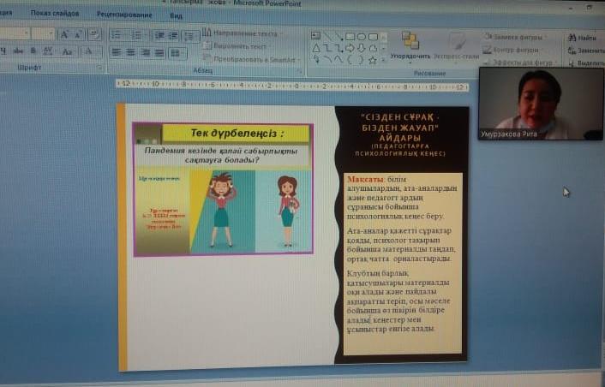This screenshot has height=387, width=605.
Task: Decrease the list indent level
Action: pos(159,36)
